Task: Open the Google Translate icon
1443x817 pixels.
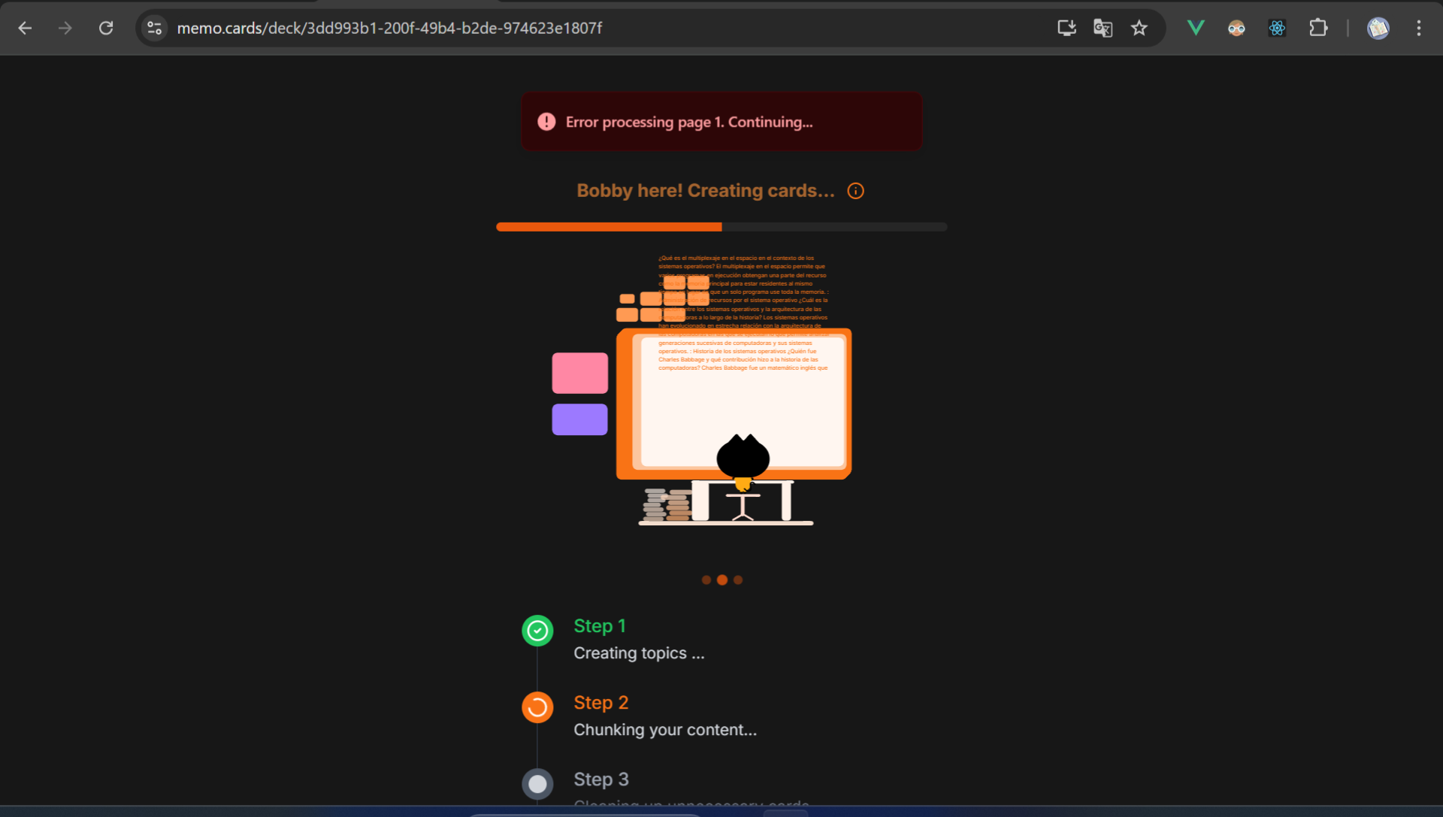Action: point(1103,28)
